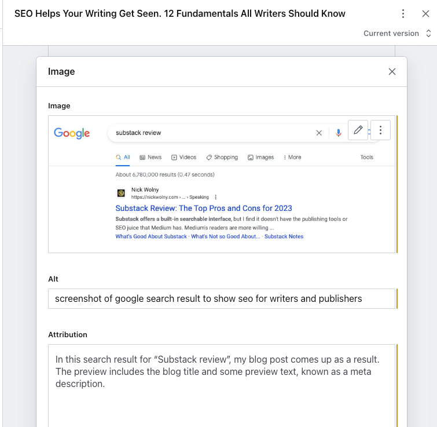Screen dimensions: 437x427
Task: Click the About 6,780,000 results text
Action: [165, 174]
